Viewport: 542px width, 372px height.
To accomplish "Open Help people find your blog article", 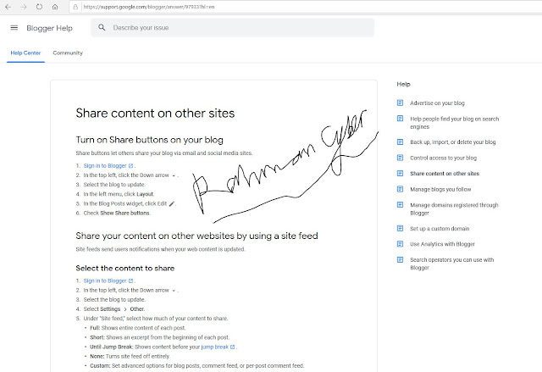I will pyautogui.click(x=454, y=123).
